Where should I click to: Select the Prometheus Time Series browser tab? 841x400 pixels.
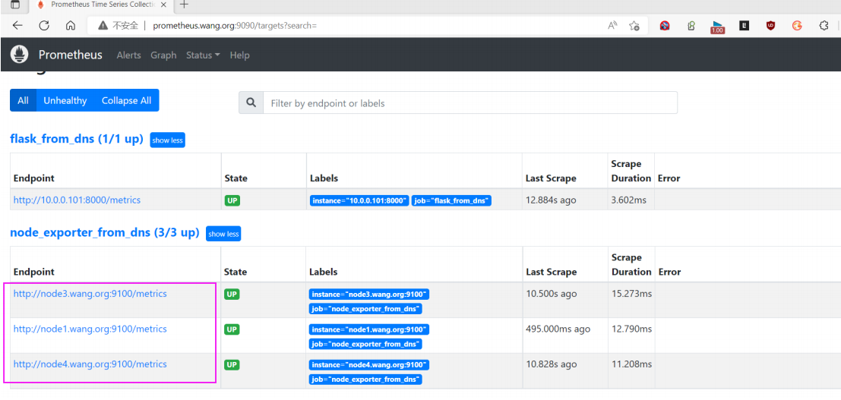102,5
